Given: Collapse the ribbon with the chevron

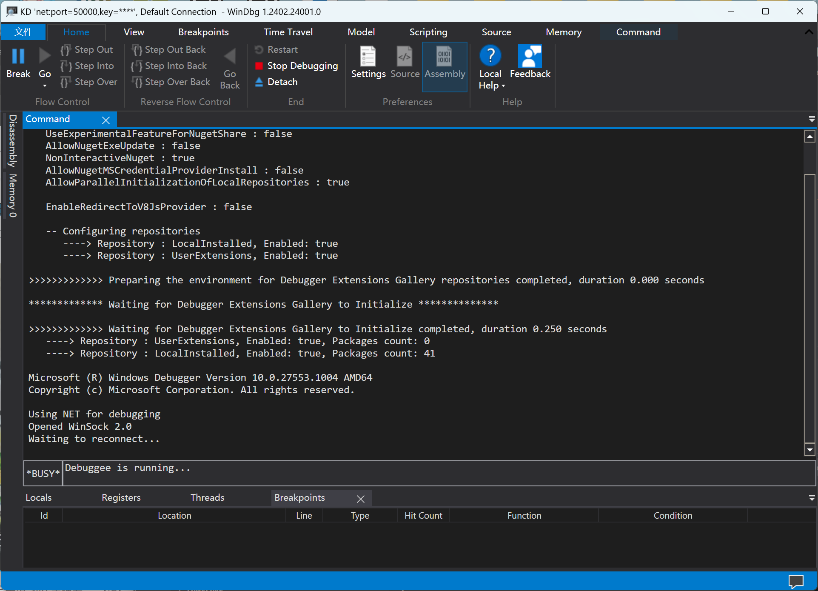Looking at the screenshot, I should tap(809, 32).
